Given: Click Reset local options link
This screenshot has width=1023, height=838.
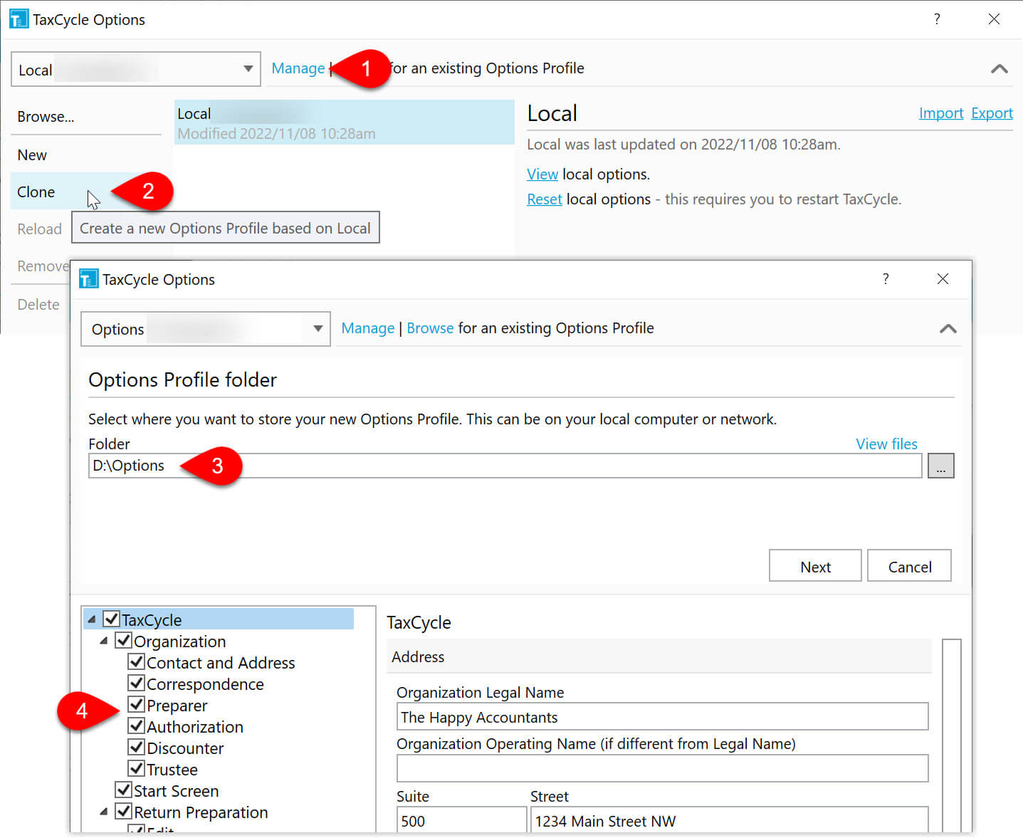Looking at the screenshot, I should tap(545, 199).
